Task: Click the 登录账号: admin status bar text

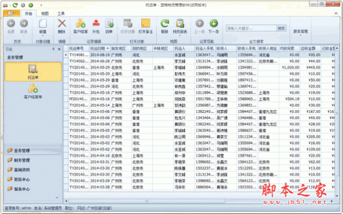Action: pyautogui.click(x=18, y=208)
